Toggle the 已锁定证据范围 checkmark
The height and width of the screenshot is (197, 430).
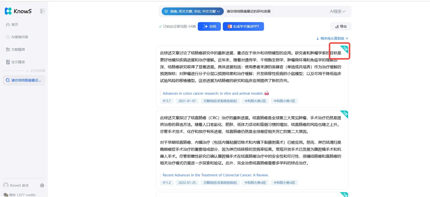point(161,26)
